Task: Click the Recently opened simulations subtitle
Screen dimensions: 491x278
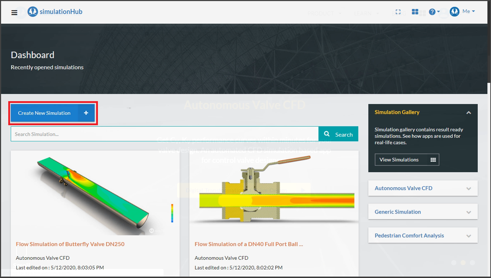Action: click(x=47, y=67)
